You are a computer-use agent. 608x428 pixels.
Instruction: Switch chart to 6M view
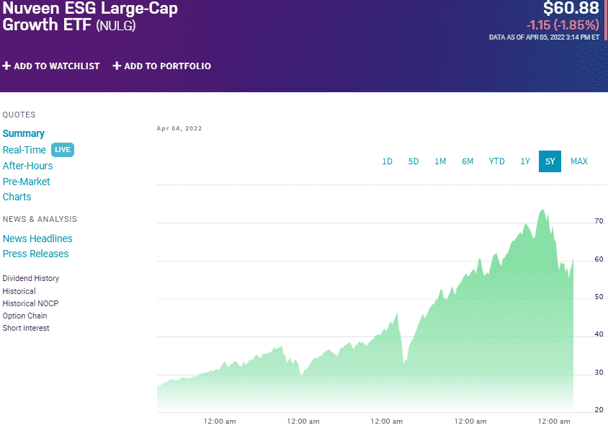pyautogui.click(x=468, y=161)
